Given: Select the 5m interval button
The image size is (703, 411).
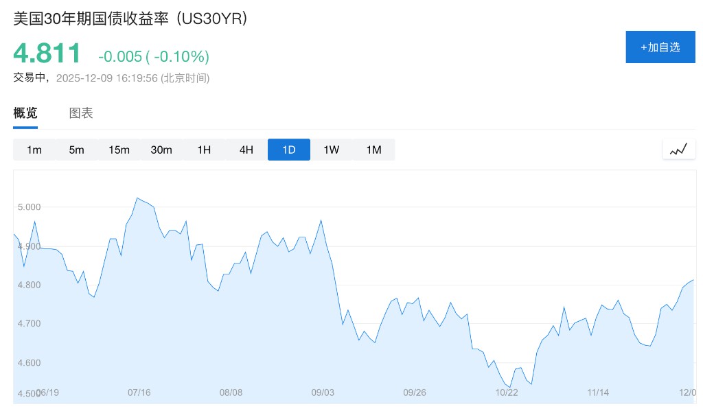Looking at the screenshot, I should (76, 150).
